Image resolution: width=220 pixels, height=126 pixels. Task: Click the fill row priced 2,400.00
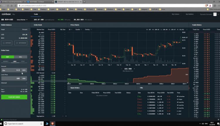163,111
